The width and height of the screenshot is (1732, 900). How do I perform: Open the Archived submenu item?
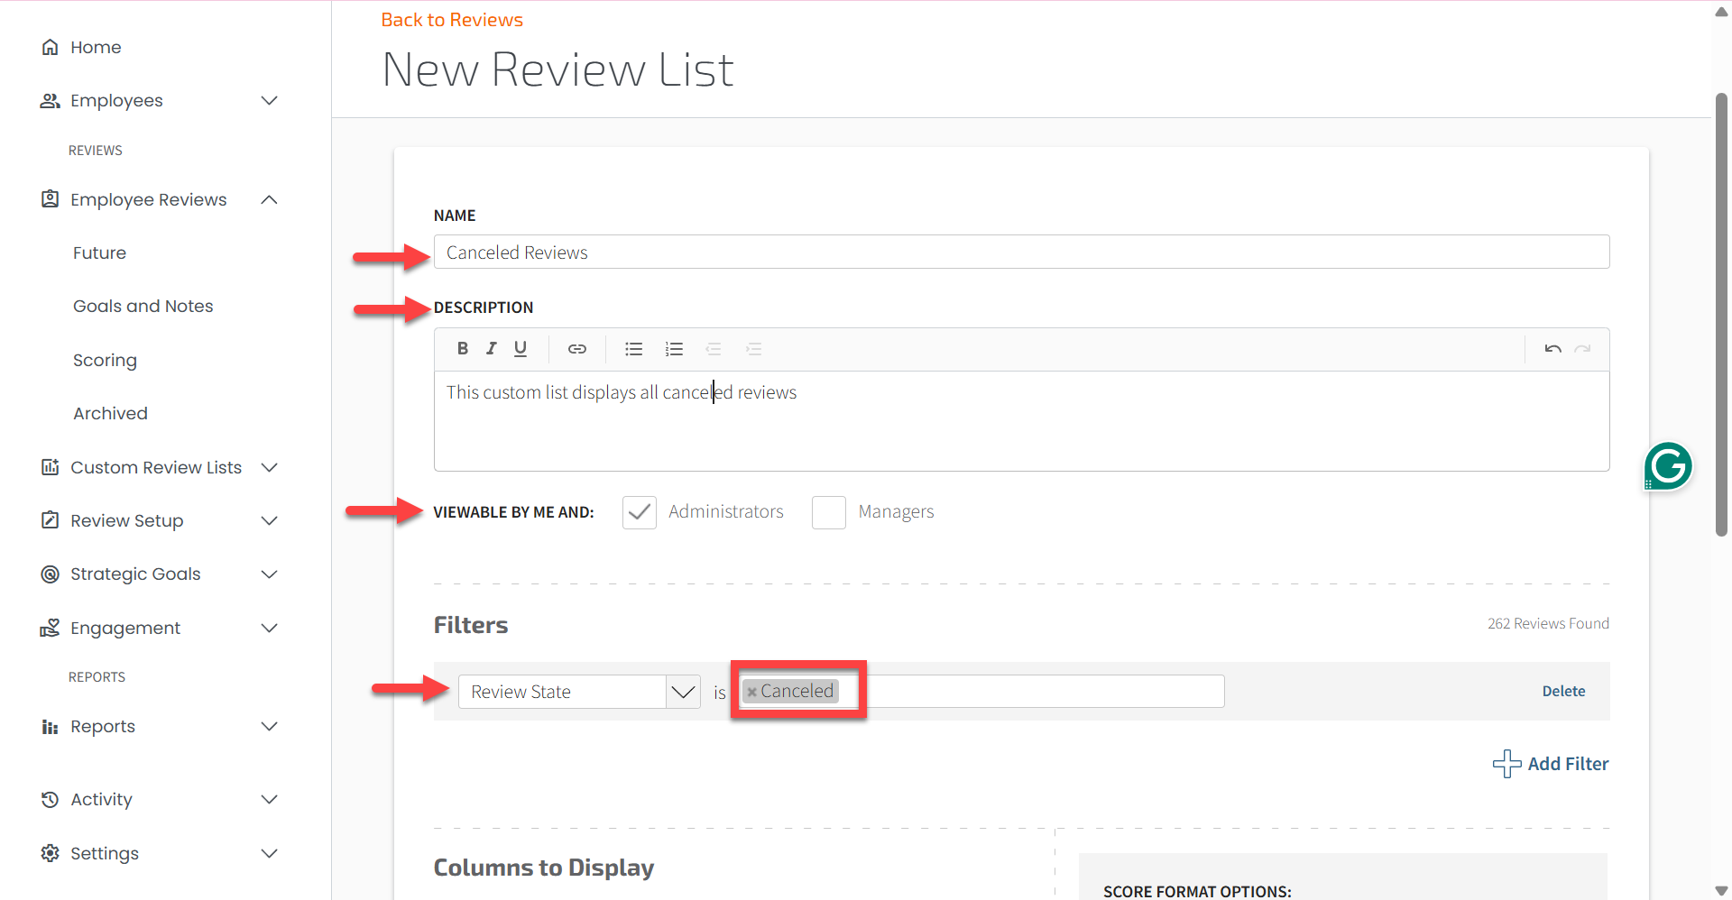click(110, 413)
